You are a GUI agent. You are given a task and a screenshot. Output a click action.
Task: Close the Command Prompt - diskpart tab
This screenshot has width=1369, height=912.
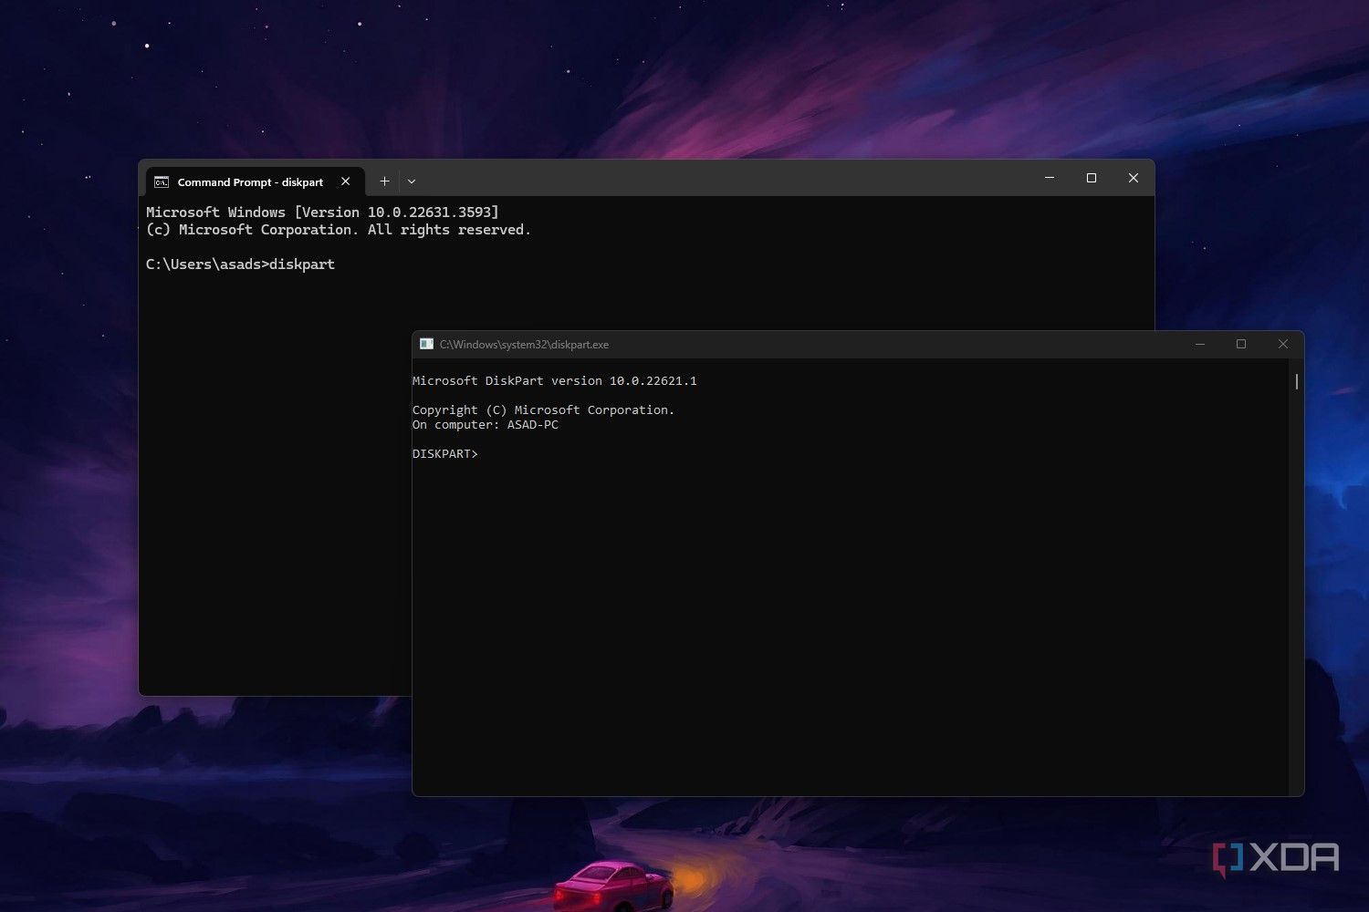(x=345, y=181)
